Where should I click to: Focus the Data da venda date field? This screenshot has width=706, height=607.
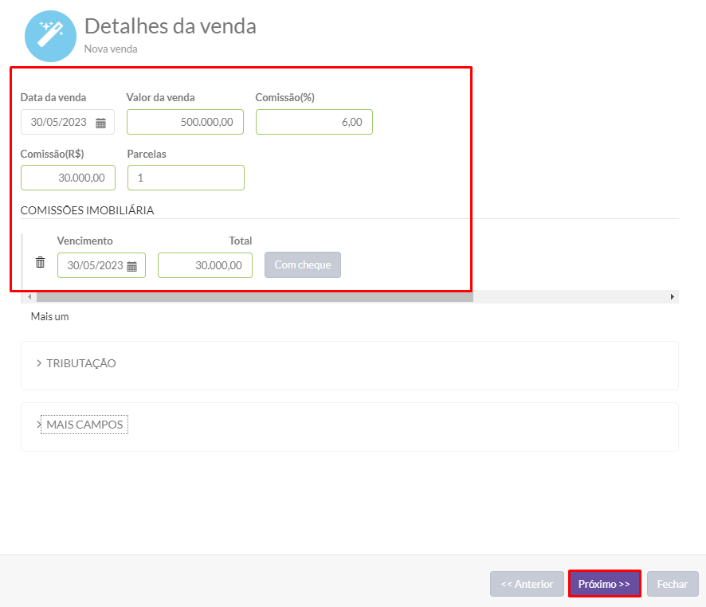tap(68, 122)
